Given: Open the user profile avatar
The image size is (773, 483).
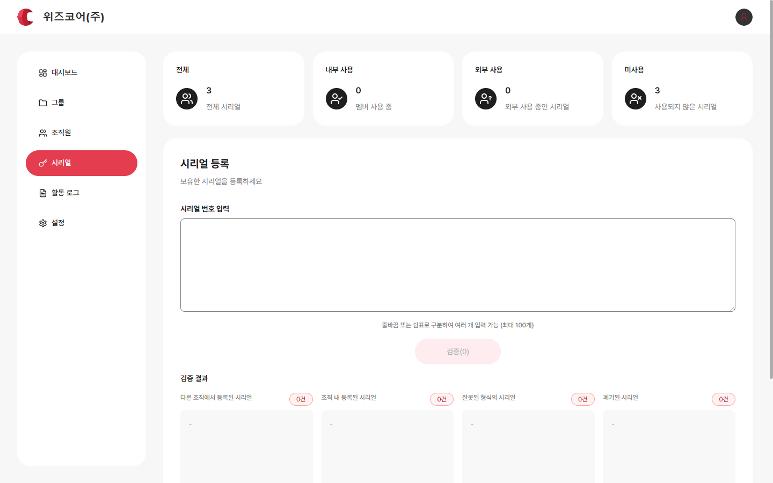Looking at the screenshot, I should click(744, 17).
